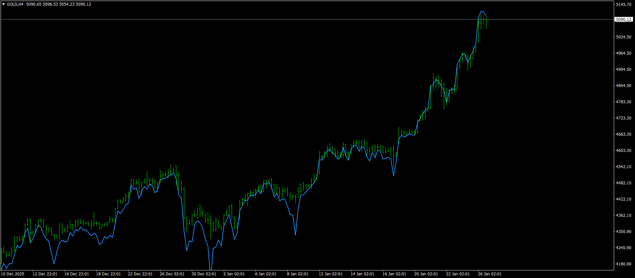This screenshot has width=635, height=278.
Task: Click the 4542.10 price scale label
Action: [x=623, y=167]
